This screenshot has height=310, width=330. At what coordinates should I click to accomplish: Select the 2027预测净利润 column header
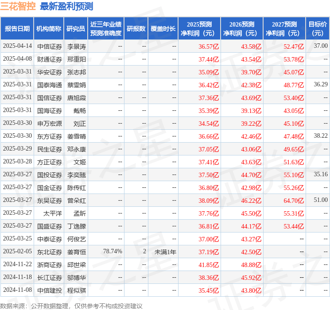click(284, 28)
